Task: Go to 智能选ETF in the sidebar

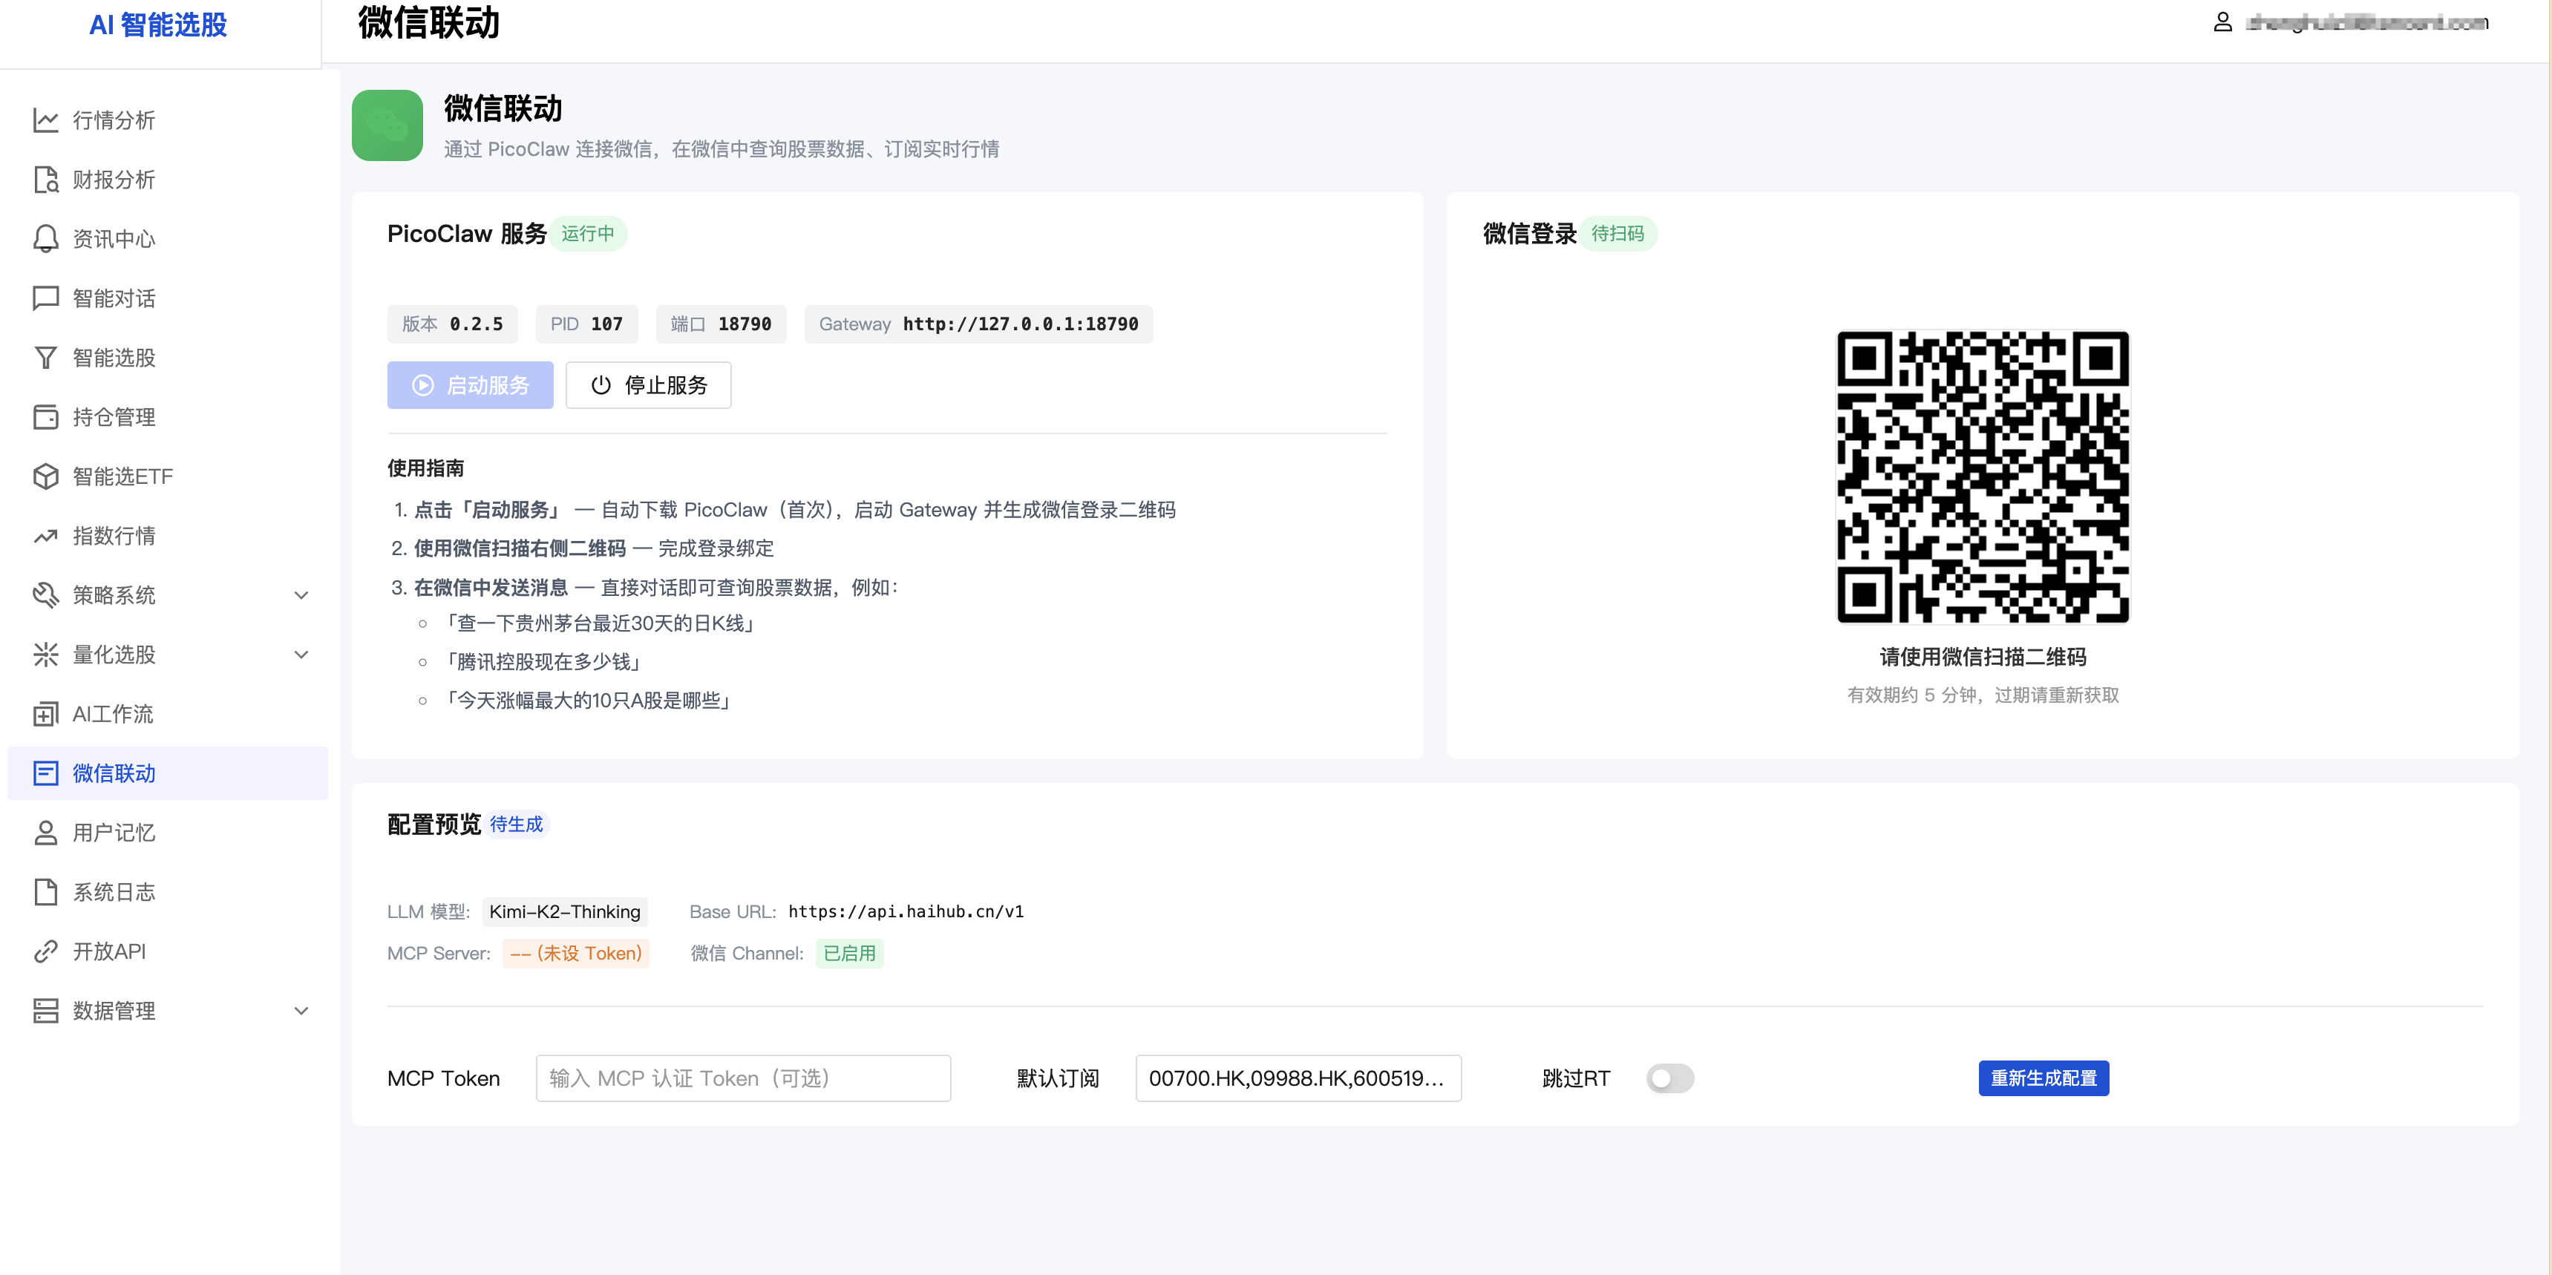Action: pyautogui.click(x=168, y=476)
